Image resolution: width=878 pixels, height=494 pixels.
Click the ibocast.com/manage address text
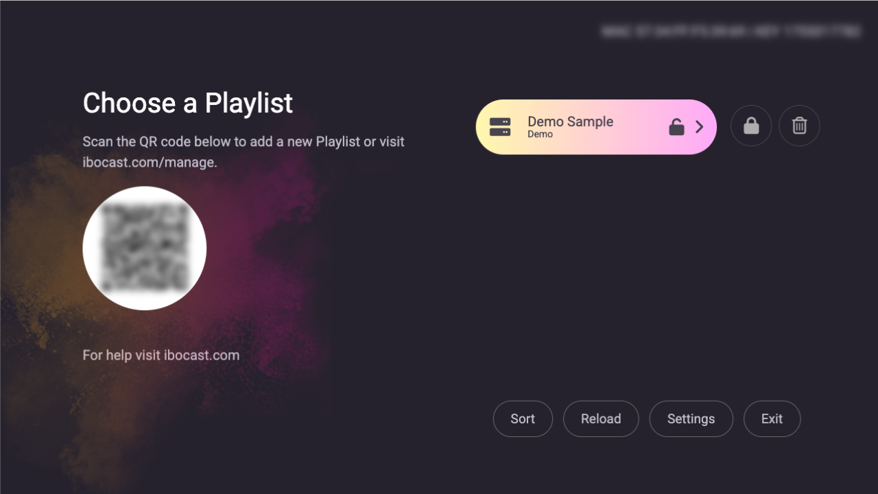pos(150,163)
